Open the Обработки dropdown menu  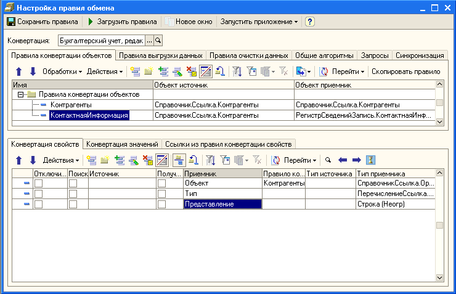click(x=62, y=71)
